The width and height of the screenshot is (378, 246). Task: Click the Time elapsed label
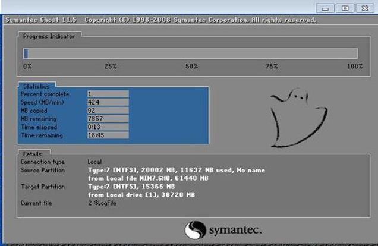[x=39, y=127]
